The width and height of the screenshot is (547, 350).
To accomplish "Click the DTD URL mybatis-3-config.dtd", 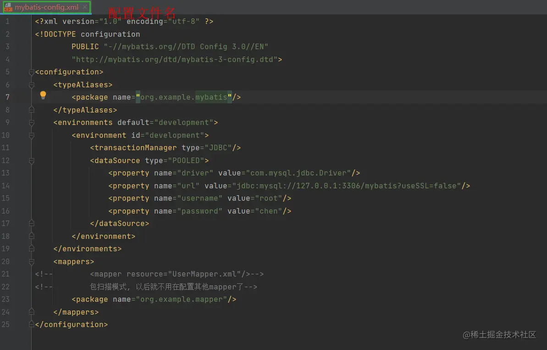I will tap(174, 59).
